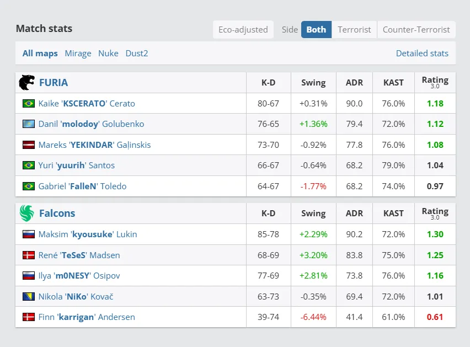Select the Counter-Terrorist side filter
Screen dimensions: 470x347
tap(416, 29)
